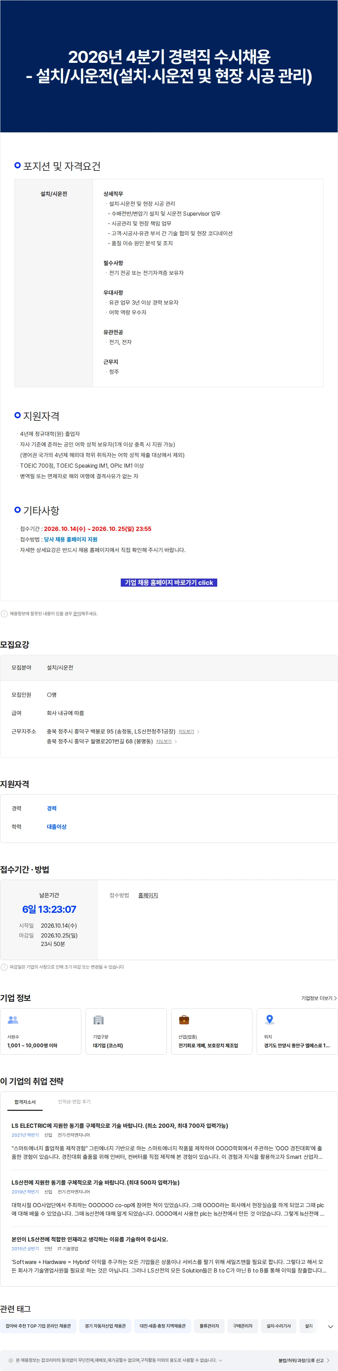Click the 설치·수리기사 tag
The width and height of the screenshot is (338, 1371).
(x=278, y=1326)
